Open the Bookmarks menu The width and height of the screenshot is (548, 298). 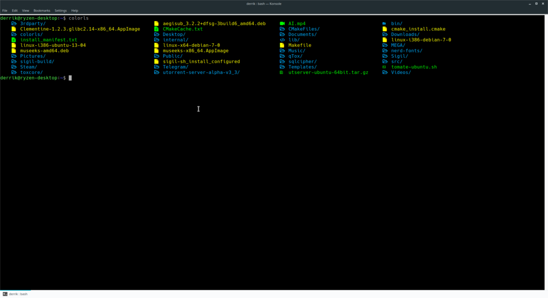[42, 10]
